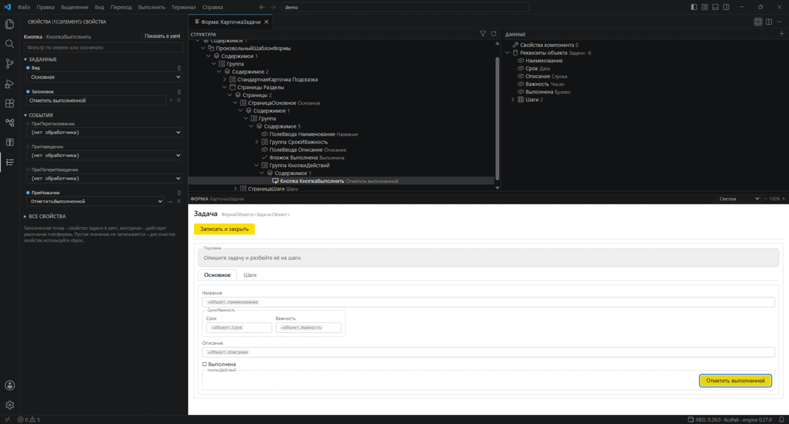Open the Manage gear in activity bar
Screen dimensions: 789x424
10,405
